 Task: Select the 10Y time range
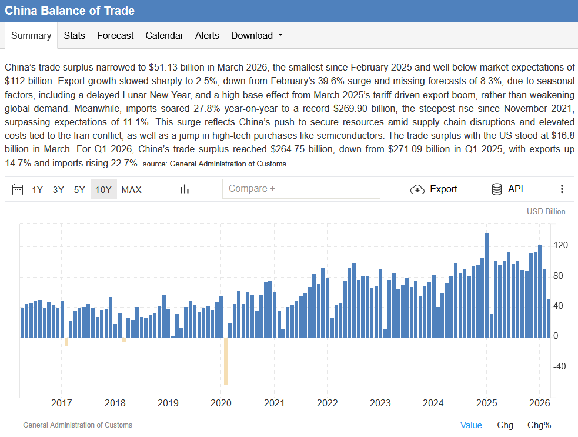coord(103,189)
